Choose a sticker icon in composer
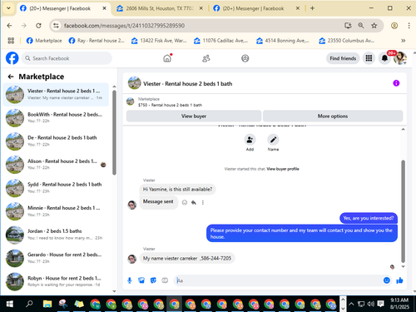 point(153,280)
